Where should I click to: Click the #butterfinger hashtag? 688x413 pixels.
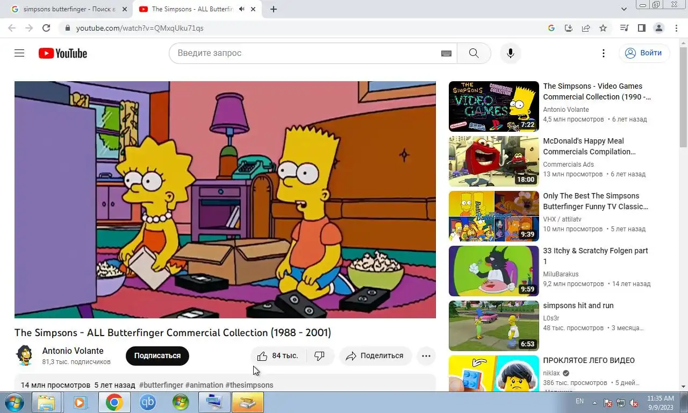click(x=161, y=385)
